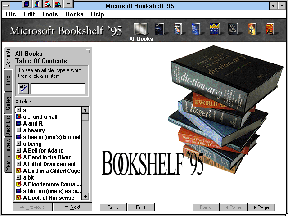Click the first blue book QuickShelf toolbar icon
Viewport: 288px width, 216px height.
coord(27,4)
